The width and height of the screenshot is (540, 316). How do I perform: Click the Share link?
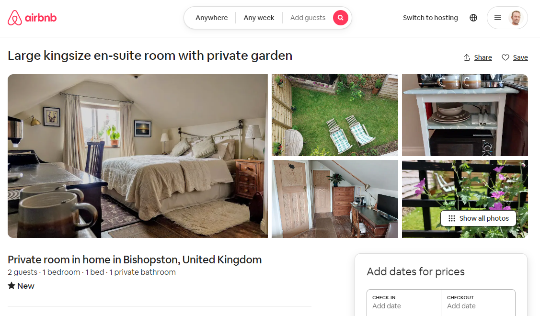(483, 57)
